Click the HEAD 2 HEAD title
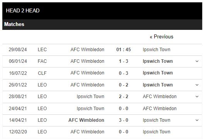This screenshot has height=140, width=203. 23,10
